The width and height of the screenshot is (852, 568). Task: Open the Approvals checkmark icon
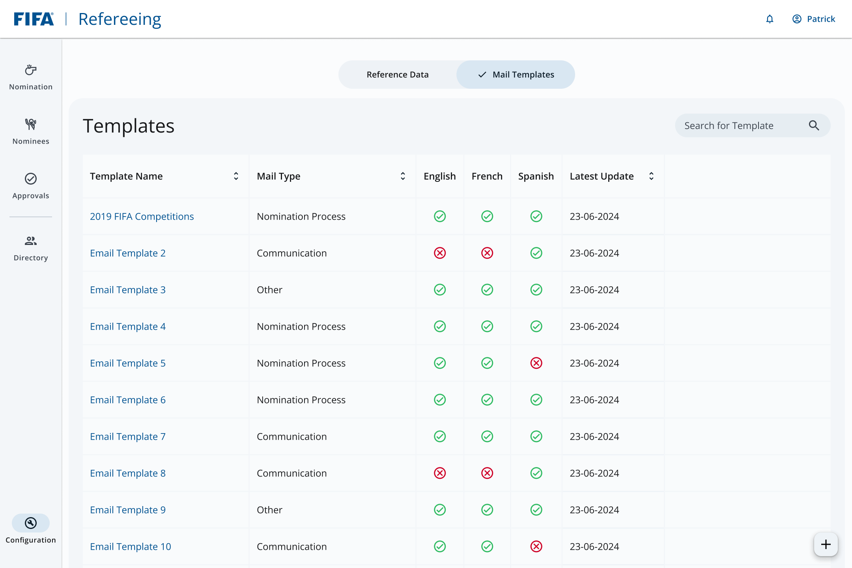tap(31, 179)
